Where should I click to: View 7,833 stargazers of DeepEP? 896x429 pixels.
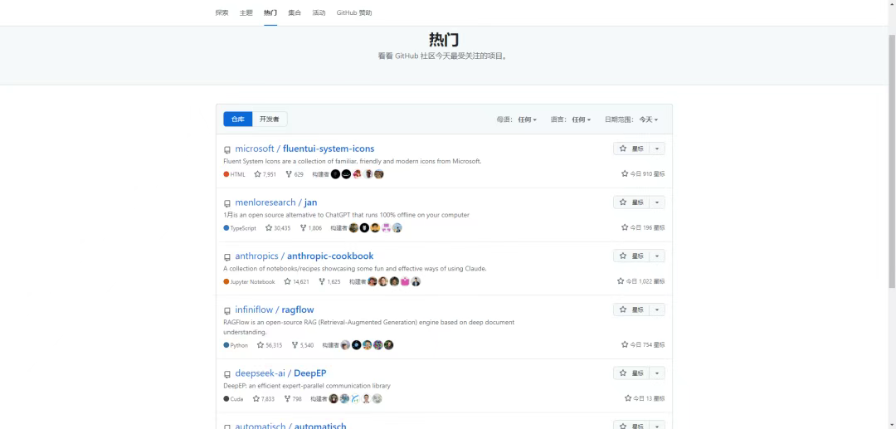point(264,399)
